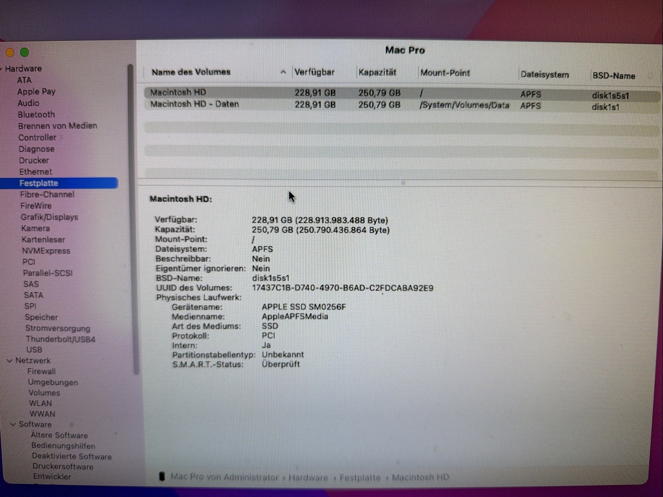Select ATA in the Hardware sidebar
Screen dimensions: 663x497
[x=24, y=80]
